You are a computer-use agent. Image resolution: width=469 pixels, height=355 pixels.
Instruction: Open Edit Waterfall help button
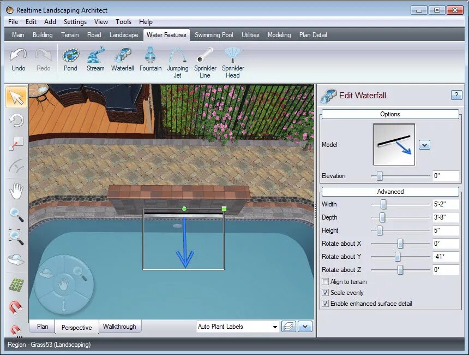[x=456, y=95]
